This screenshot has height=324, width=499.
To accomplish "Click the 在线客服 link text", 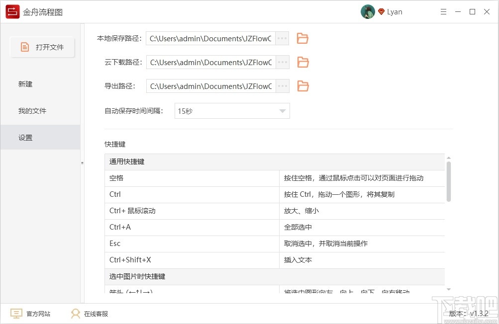I will click(x=98, y=314).
